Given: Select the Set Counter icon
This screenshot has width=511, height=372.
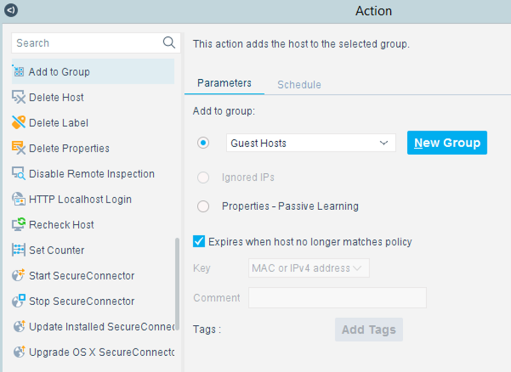Looking at the screenshot, I should [x=18, y=250].
